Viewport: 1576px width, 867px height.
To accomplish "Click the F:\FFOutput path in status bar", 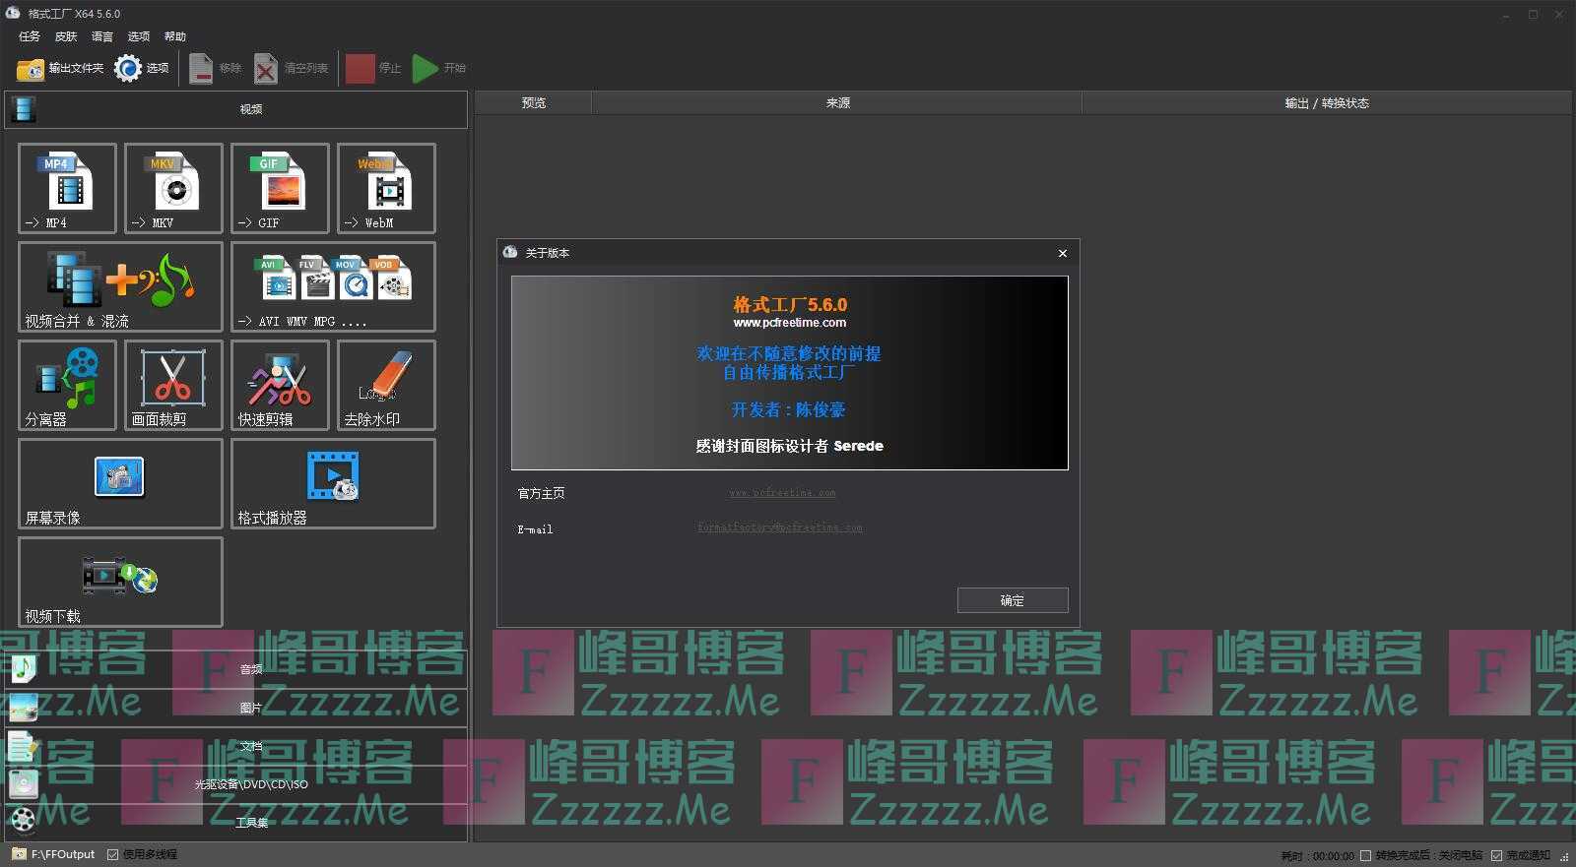I will pos(62,854).
